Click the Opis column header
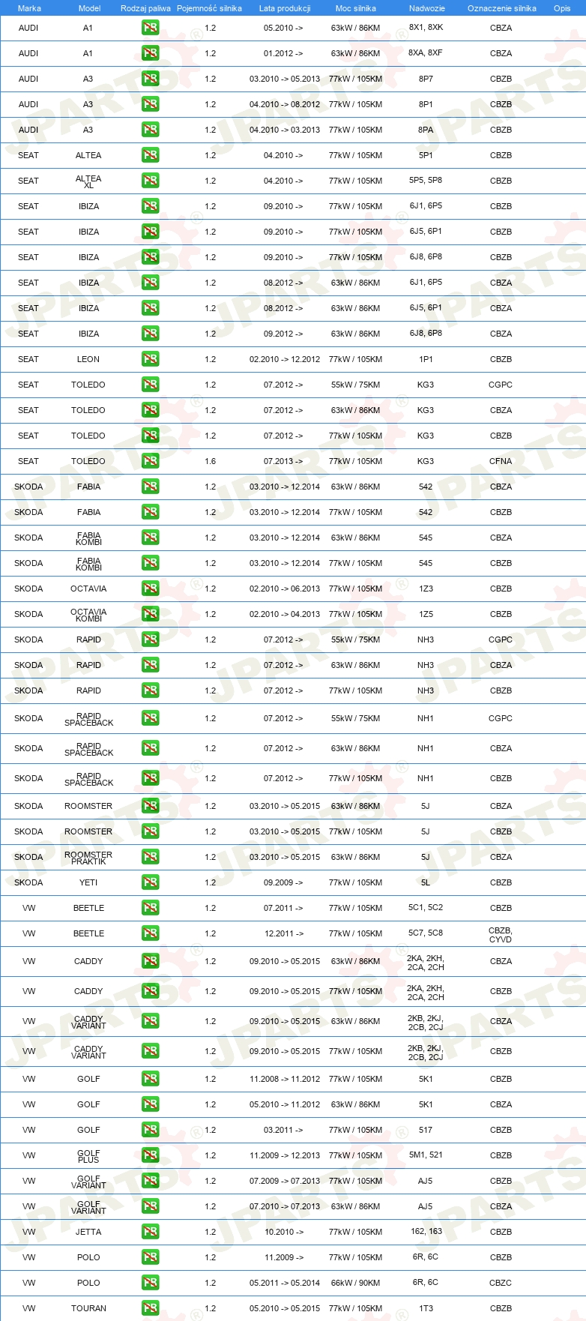Screen dimensions: 586x1321 (x=562, y=8)
